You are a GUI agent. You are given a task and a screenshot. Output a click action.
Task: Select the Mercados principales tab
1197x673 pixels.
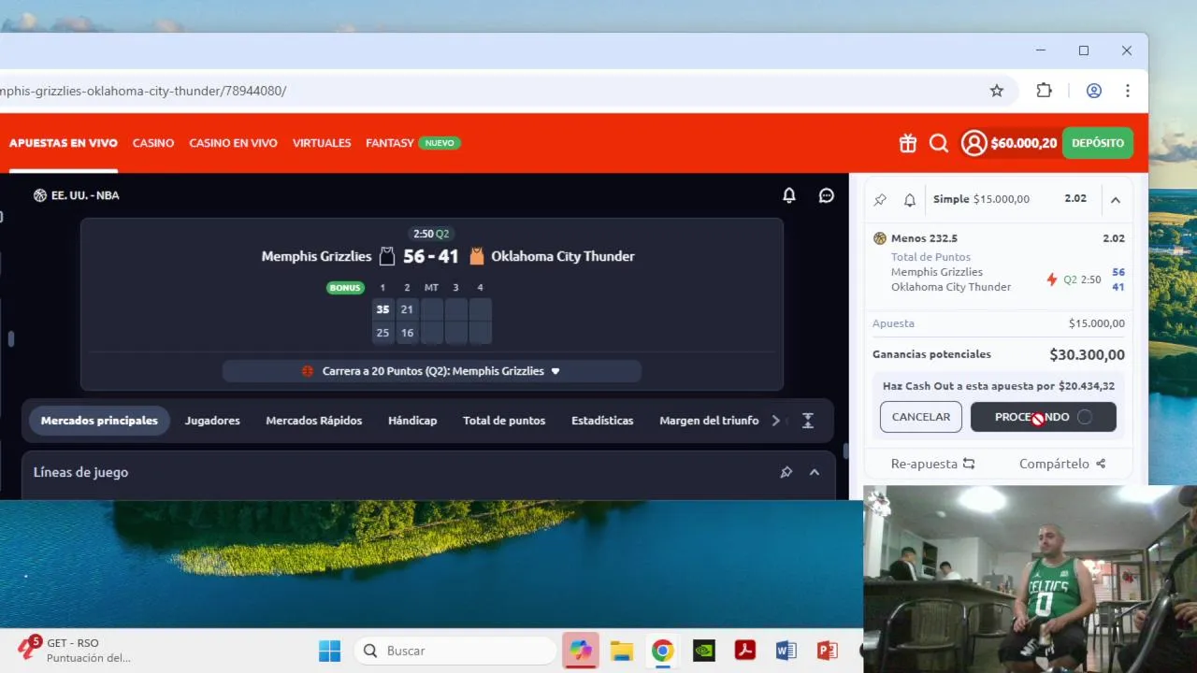99,421
